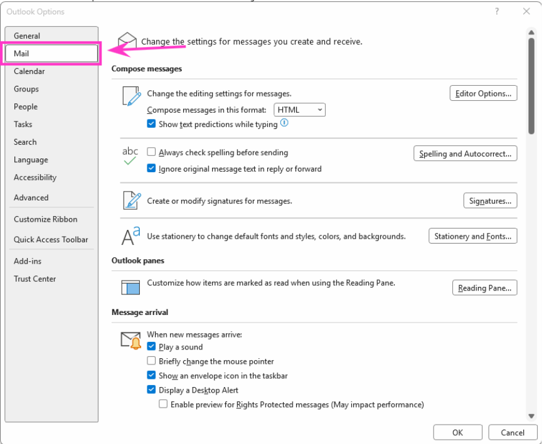This screenshot has height=444, width=542.
Task: Click the When new messages arrive label
Action: point(194,334)
